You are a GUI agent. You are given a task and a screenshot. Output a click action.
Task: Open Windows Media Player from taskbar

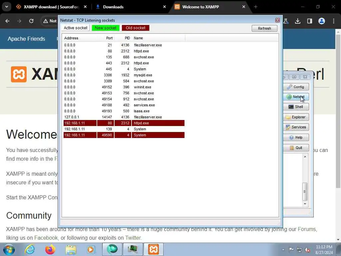click(x=91, y=249)
